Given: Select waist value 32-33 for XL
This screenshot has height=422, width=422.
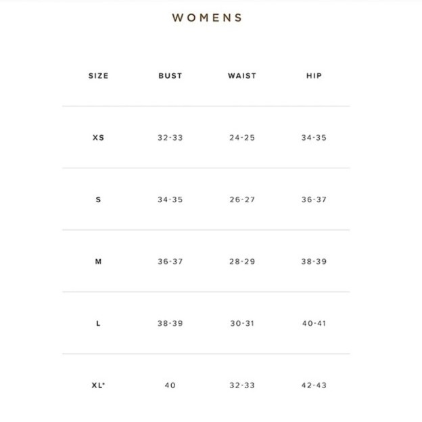Looking at the screenshot, I should pos(242,385).
